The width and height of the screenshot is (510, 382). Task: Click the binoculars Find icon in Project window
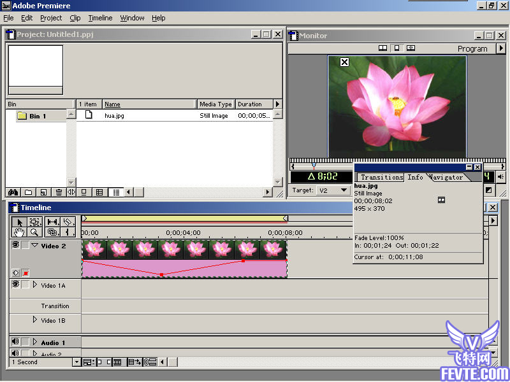[12, 192]
